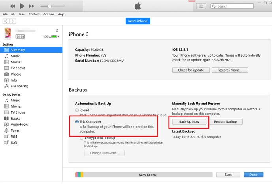The width and height of the screenshot is (272, 184).
Task: Select Summary in Settings sidebar
Action: point(31,50)
